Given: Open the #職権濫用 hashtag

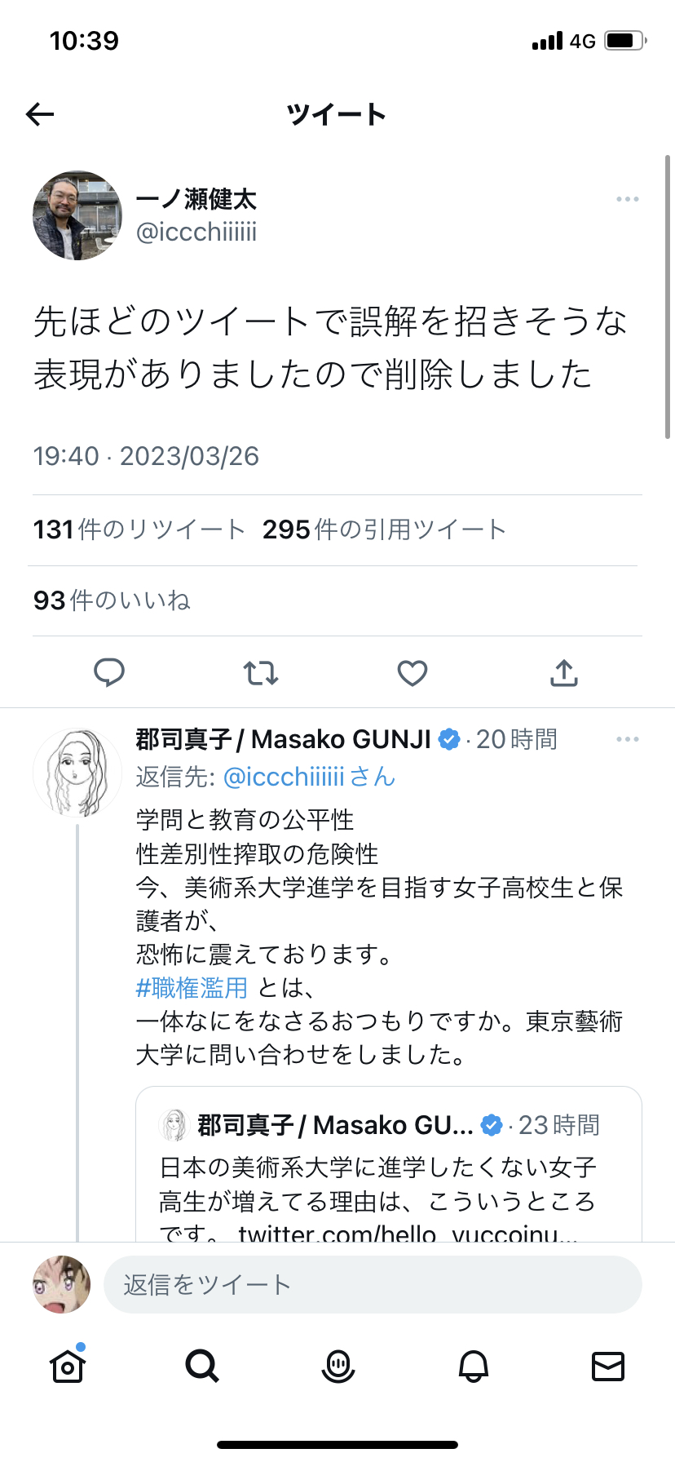Looking at the screenshot, I should (192, 988).
